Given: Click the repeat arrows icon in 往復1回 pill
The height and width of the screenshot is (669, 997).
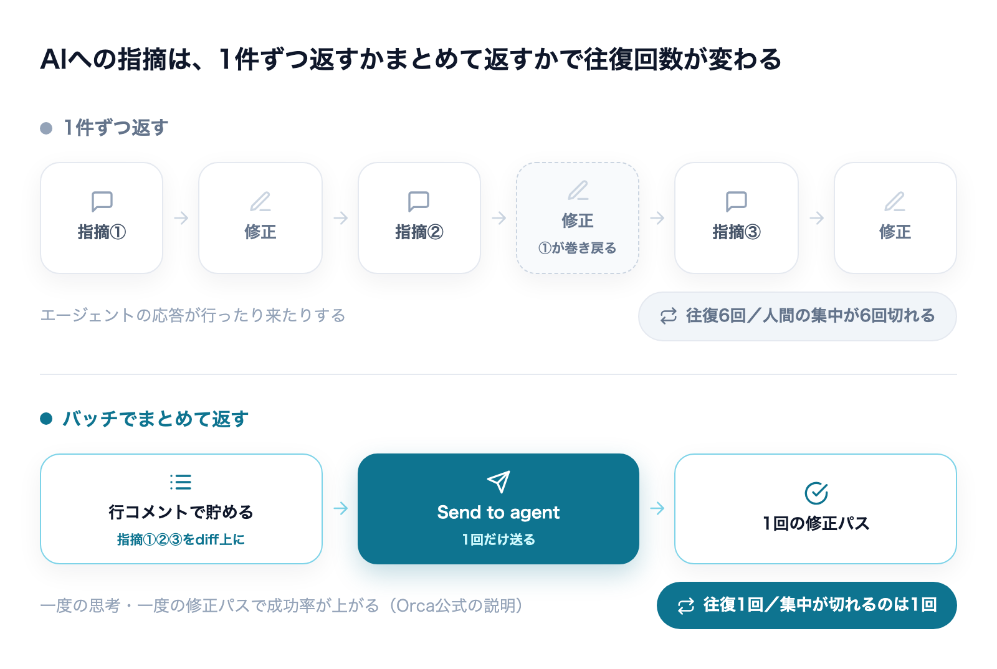Looking at the screenshot, I should click(x=686, y=605).
